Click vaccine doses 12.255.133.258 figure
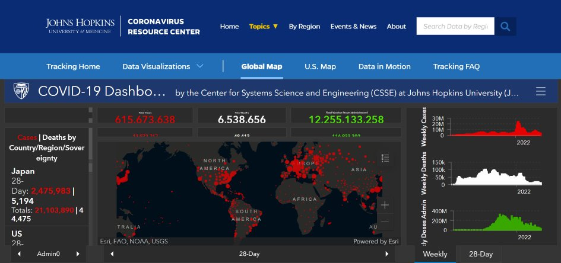The width and height of the screenshot is (561, 263). coord(346,119)
